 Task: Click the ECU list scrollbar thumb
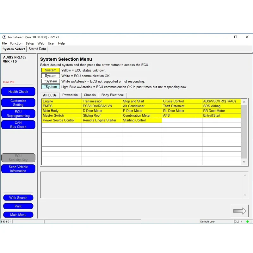pos(244,132)
